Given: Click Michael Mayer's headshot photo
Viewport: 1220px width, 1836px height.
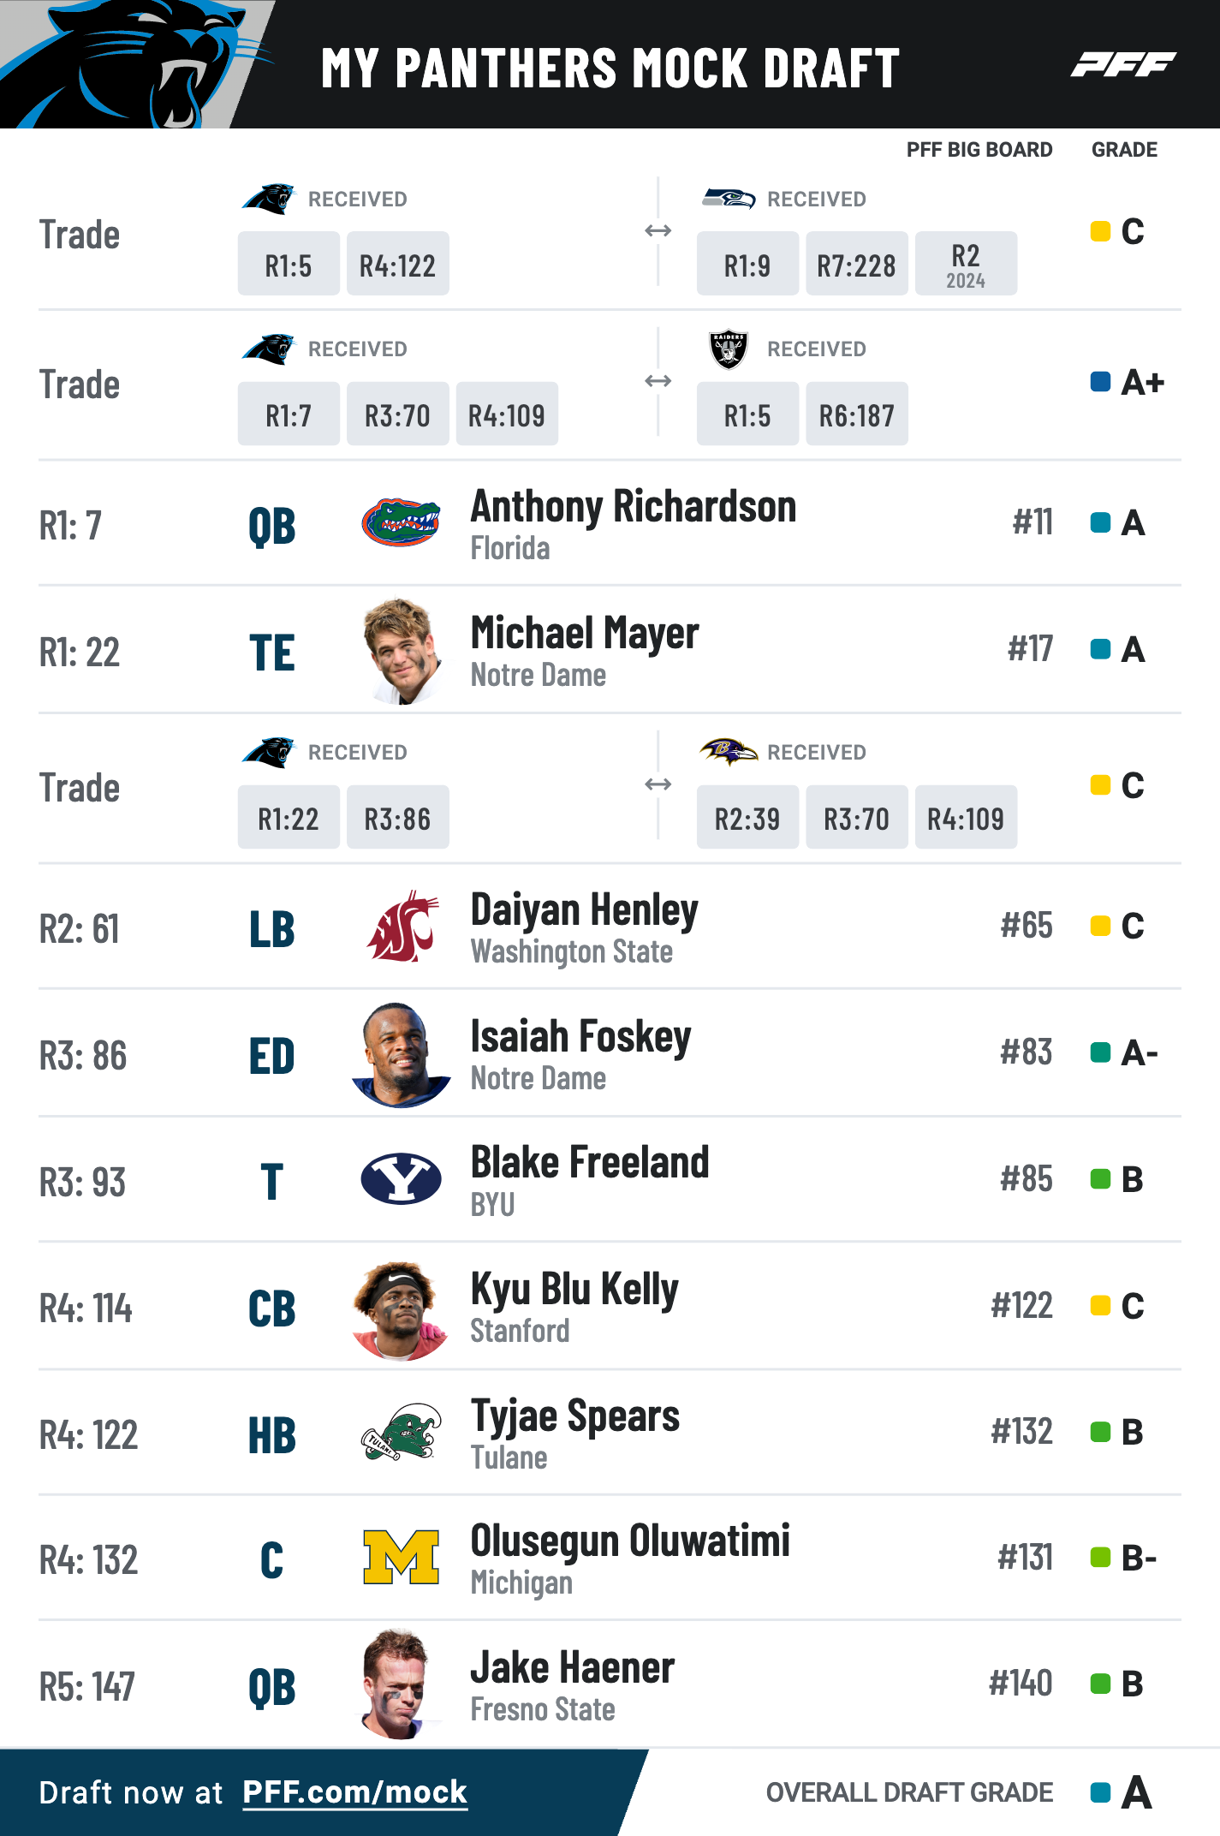Looking at the screenshot, I should click(402, 651).
